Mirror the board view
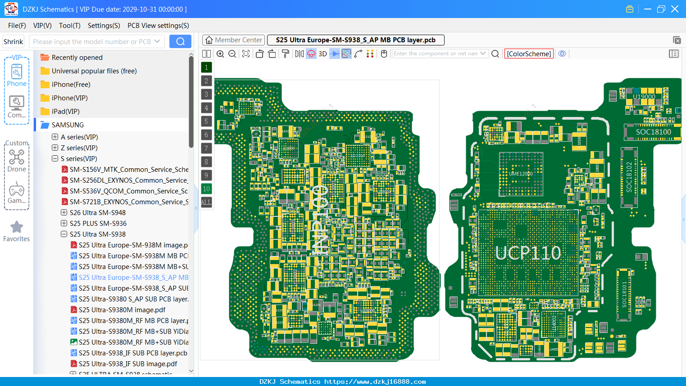This screenshot has height=386, width=686. 300,54
